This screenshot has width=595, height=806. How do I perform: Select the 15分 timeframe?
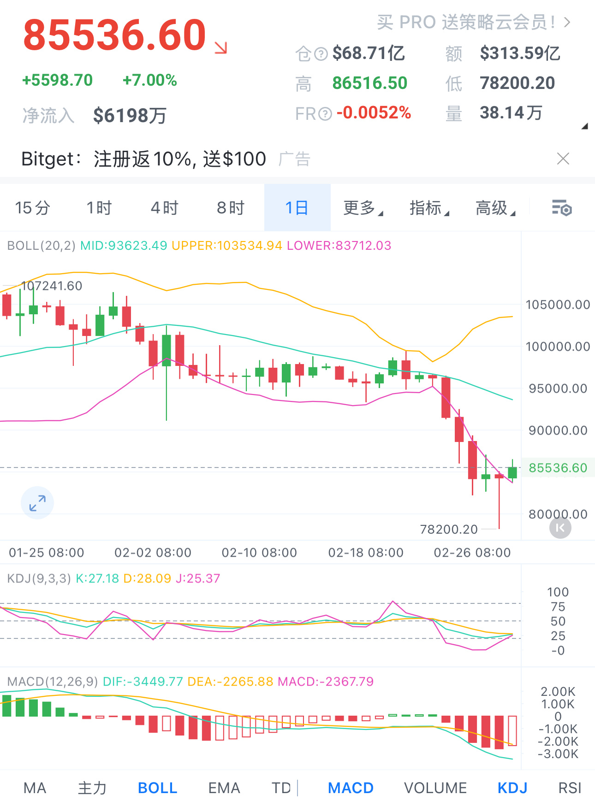point(32,208)
